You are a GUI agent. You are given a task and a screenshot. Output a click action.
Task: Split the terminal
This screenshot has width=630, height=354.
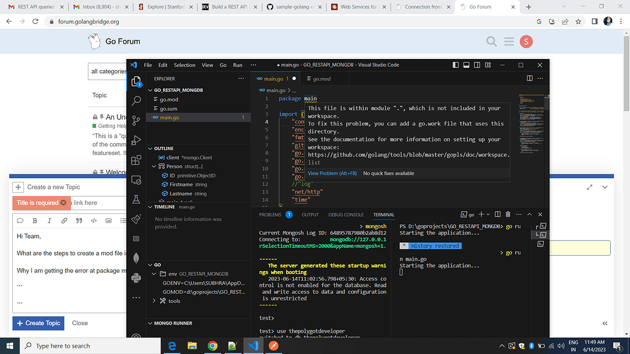tap(497, 214)
